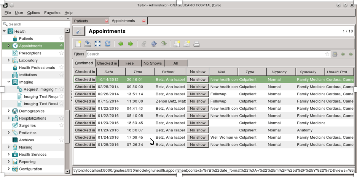Click the Filters search input field
The image size is (357, 177).
coord(205,54)
